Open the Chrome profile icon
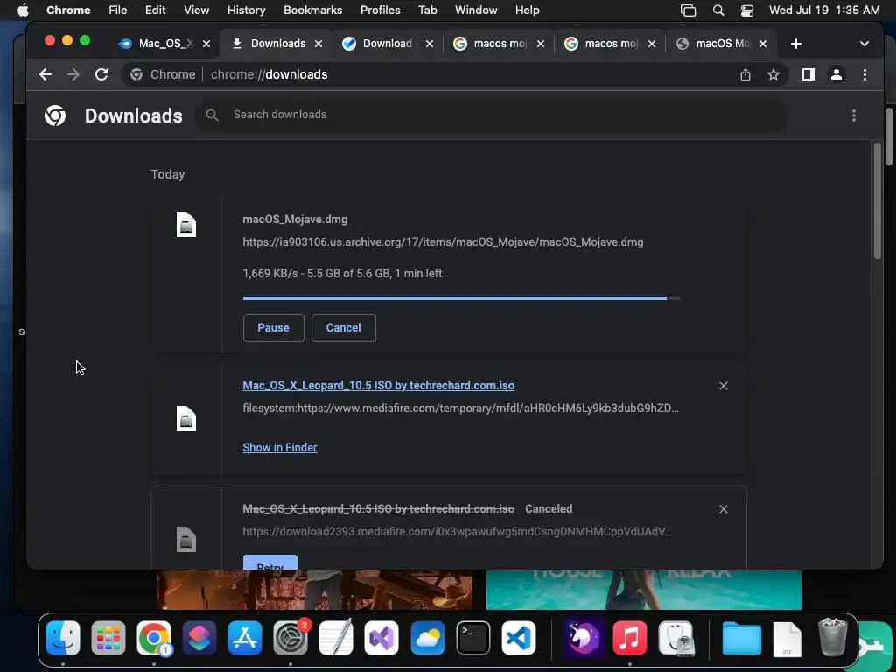The width and height of the screenshot is (896, 672). 836,74
